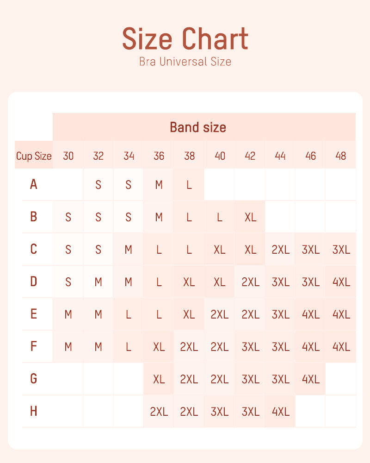Click the 'Cup Size' header label
The width and height of the screenshot is (370, 463).
[34, 156]
